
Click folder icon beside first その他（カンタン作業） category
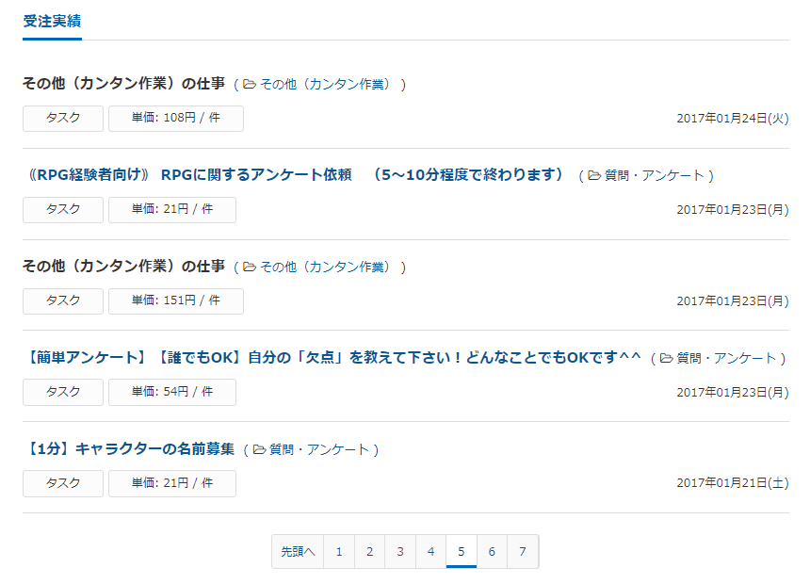point(250,84)
